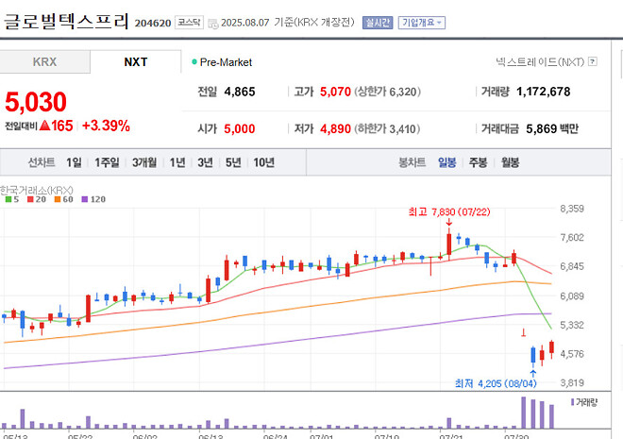Viewport: 623px width, 439px height.
Task: Click the 거래량 volume legend marker
Action: 573,402
